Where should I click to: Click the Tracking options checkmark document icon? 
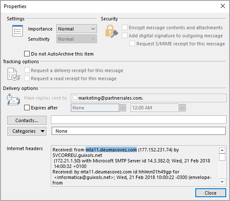coord(14,74)
